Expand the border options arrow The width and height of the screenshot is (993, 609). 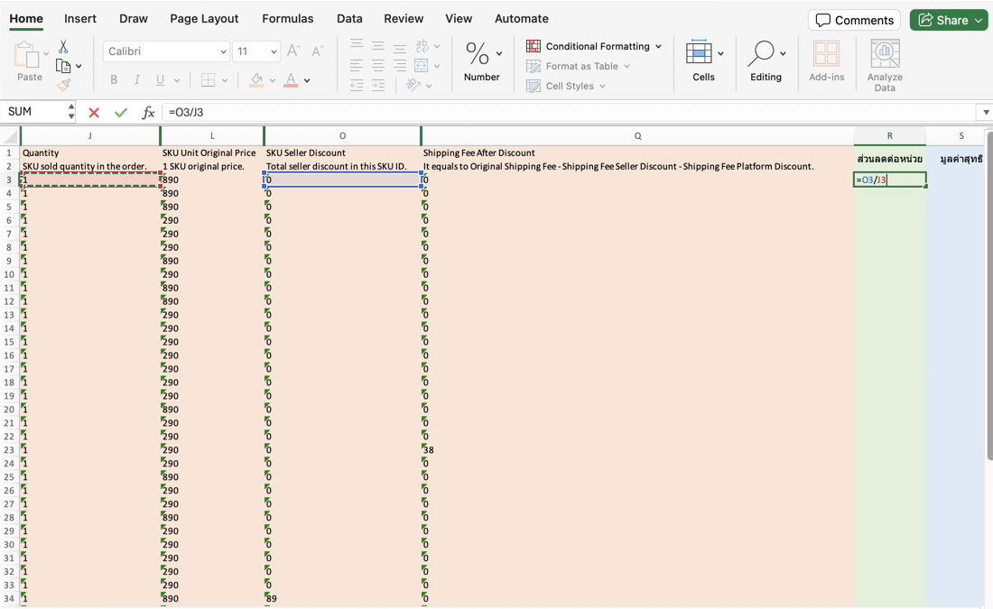[224, 80]
